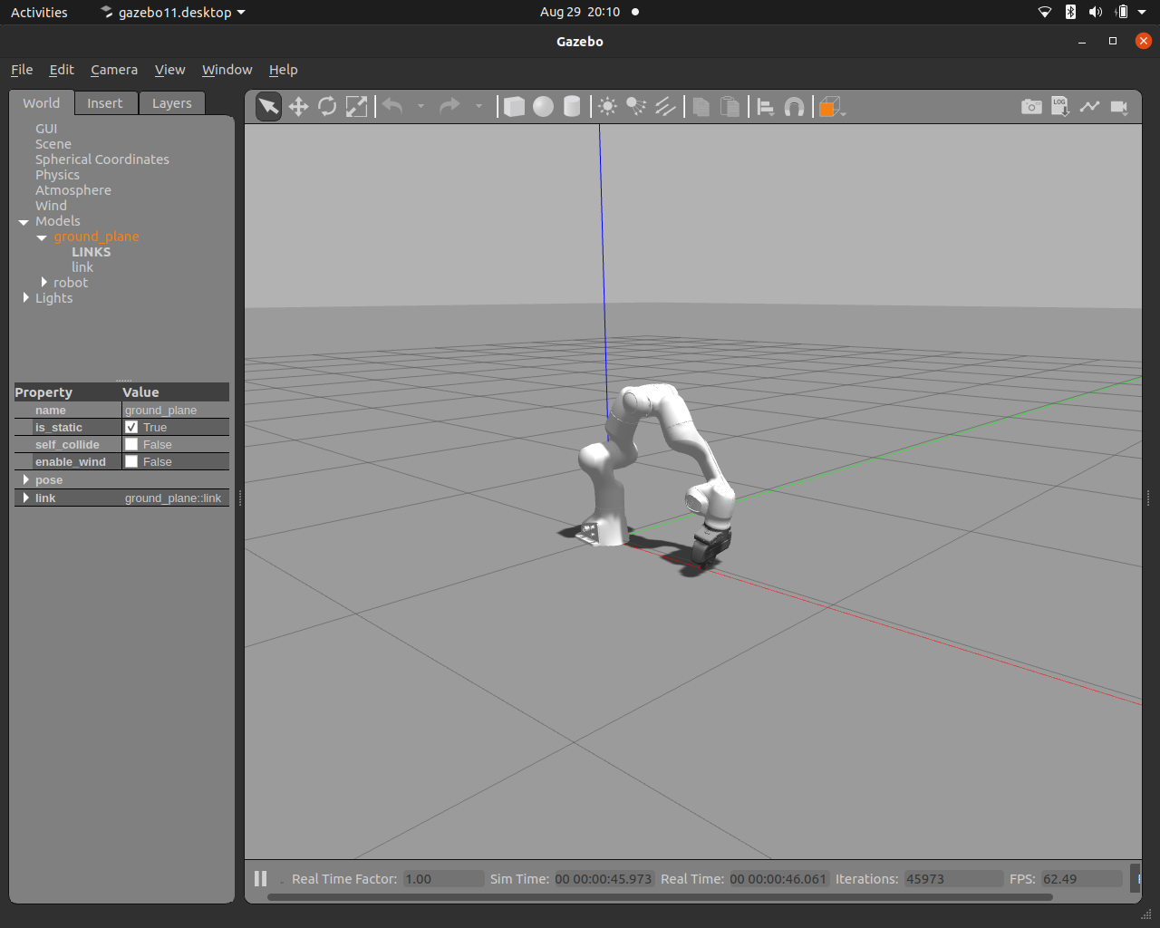Activate the translate mode tool

(298, 107)
